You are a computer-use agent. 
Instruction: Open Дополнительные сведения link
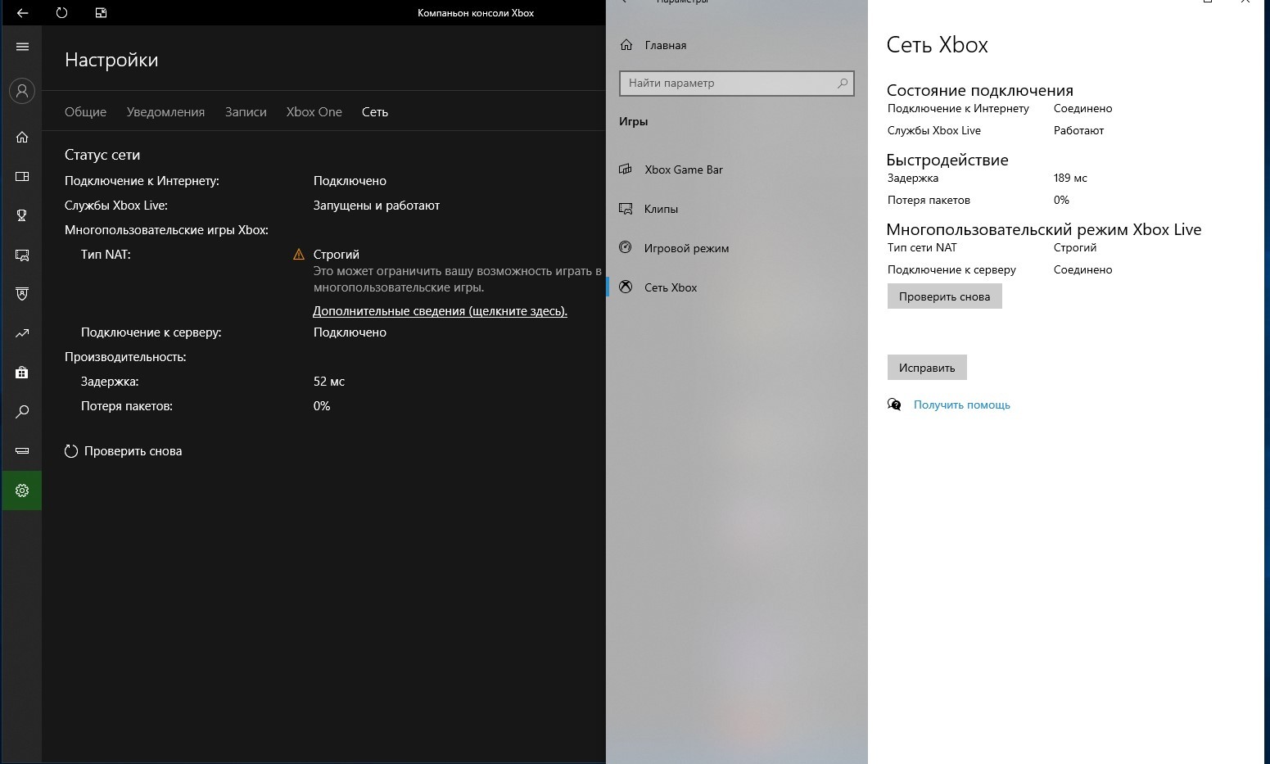click(440, 311)
